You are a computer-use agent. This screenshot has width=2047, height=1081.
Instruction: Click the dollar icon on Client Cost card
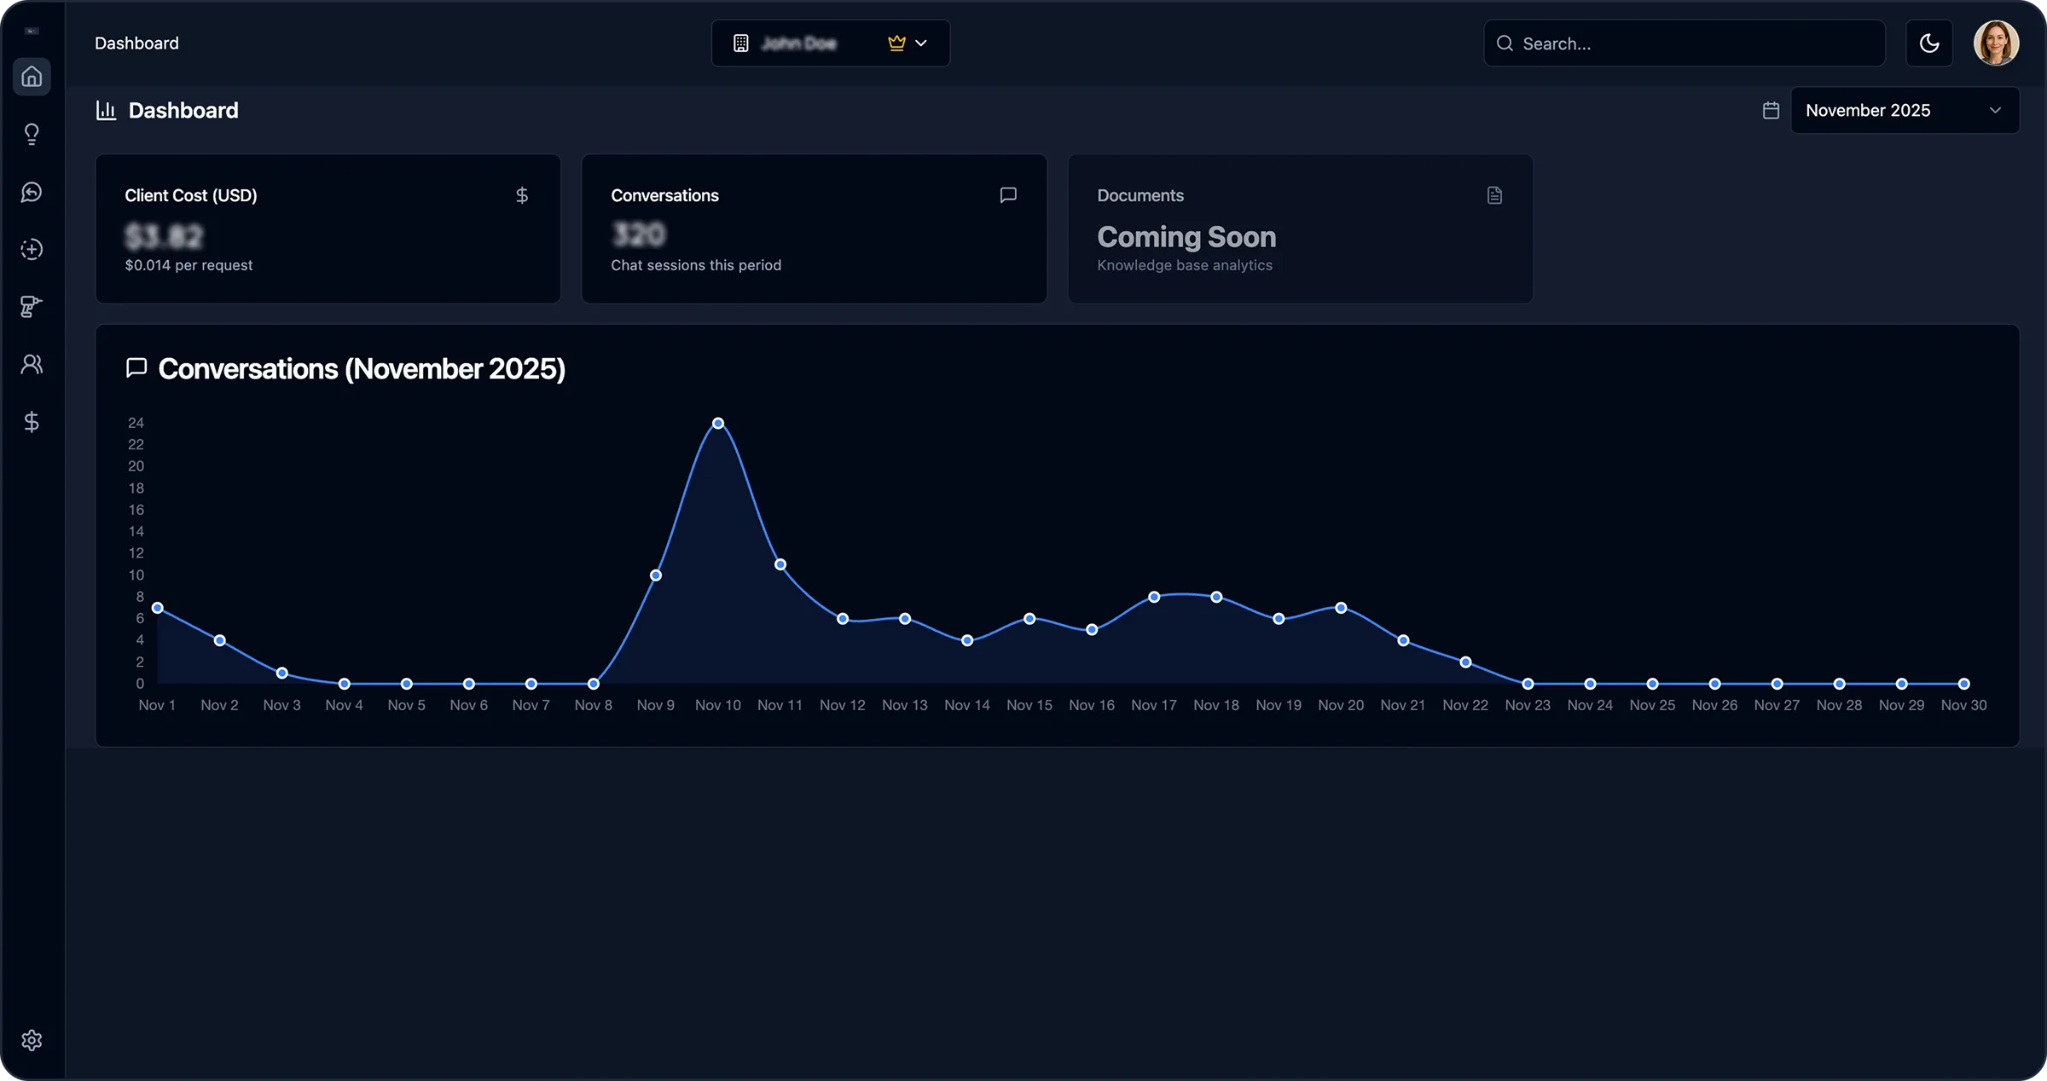point(522,194)
